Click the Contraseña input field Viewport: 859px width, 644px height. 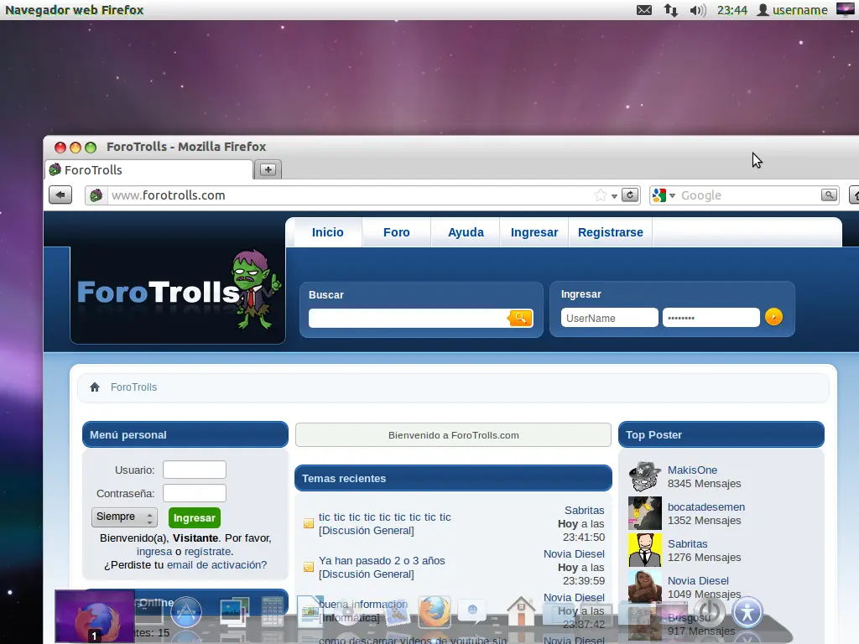[195, 493]
